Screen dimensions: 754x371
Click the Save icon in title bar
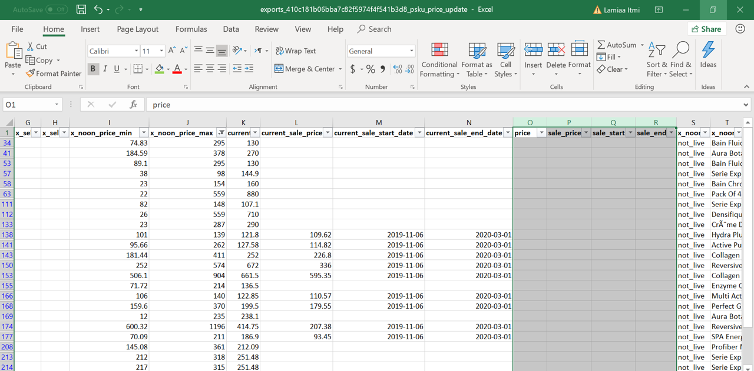pyautogui.click(x=81, y=9)
